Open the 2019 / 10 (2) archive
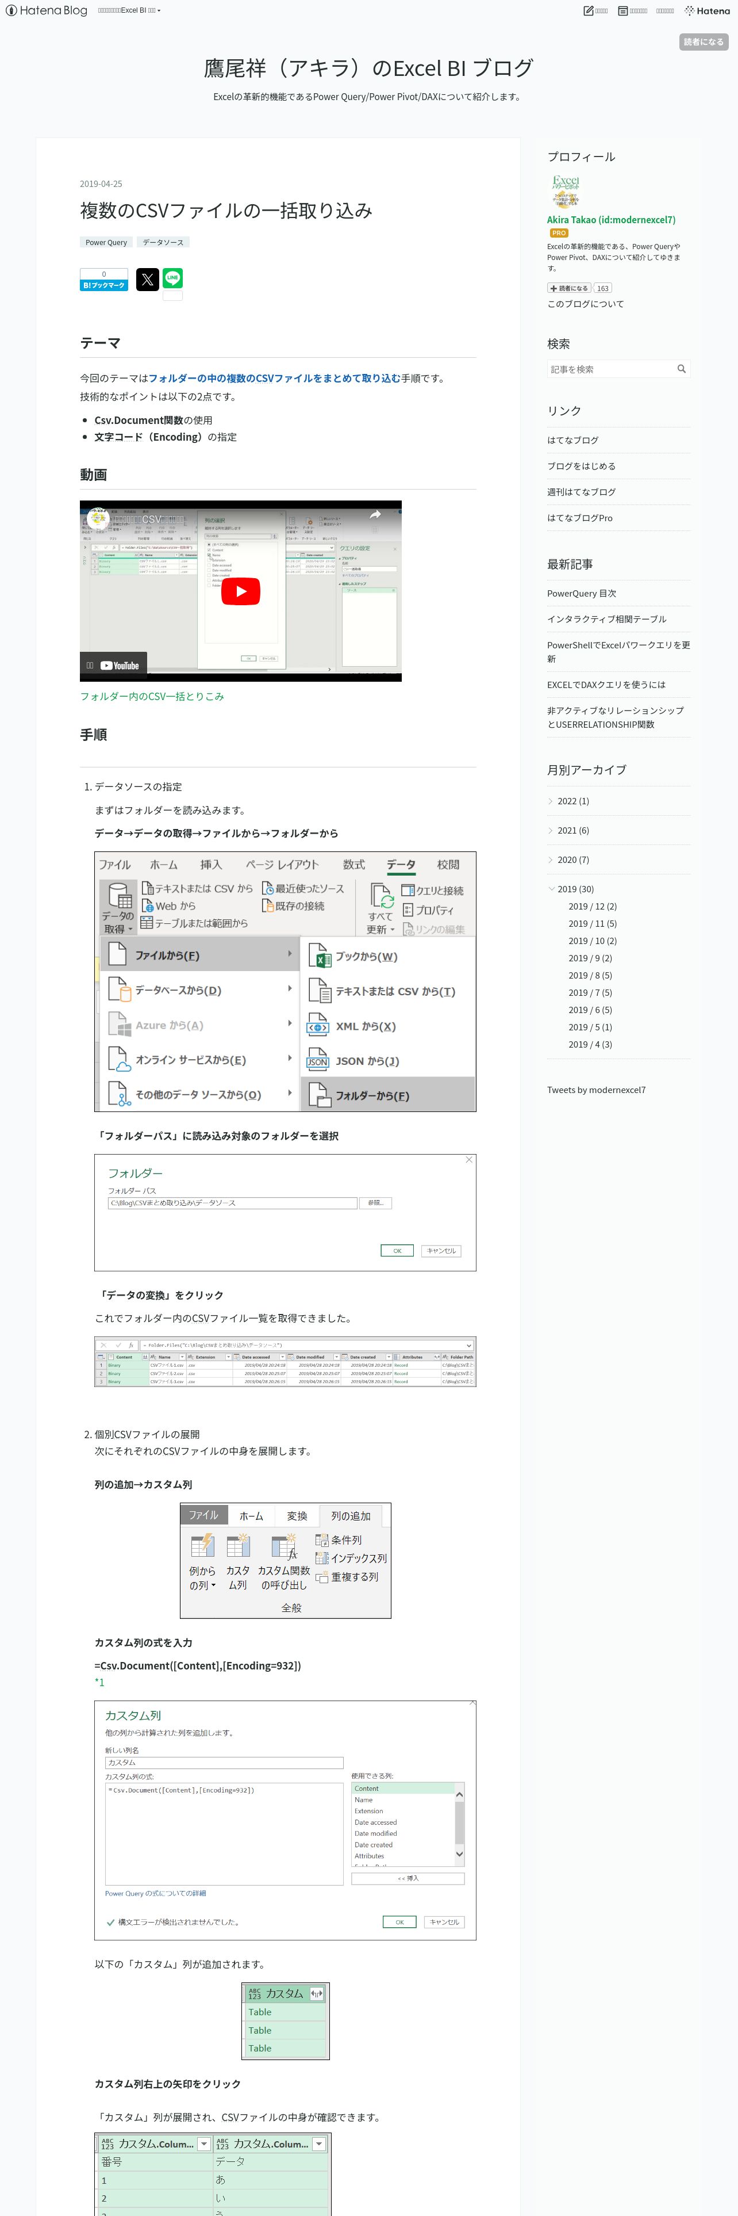Image resolution: width=738 pixels, height=2216 pixels. point(592,940)
